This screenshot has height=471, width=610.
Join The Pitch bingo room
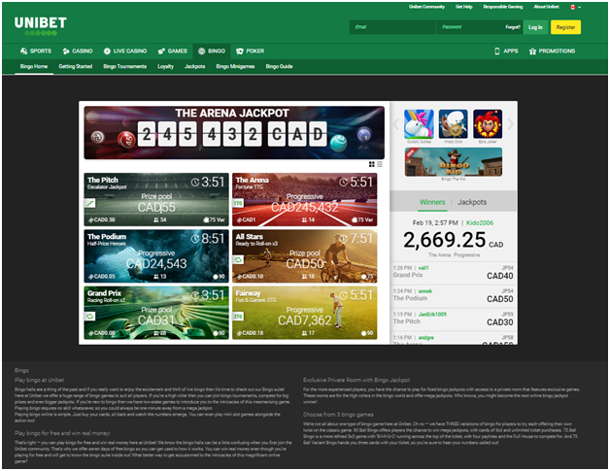pyautogui.click(x=156, y=199)
